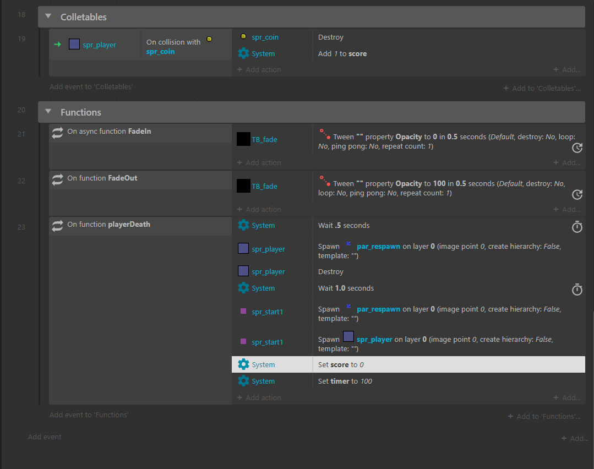Viewport: 594px width, 469px height.
Task: Click the FadeOut function loop icon
Action: click(x=58, y=179)
